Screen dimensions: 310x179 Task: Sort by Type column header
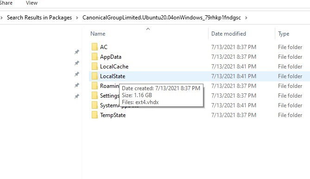click(284, 34)
